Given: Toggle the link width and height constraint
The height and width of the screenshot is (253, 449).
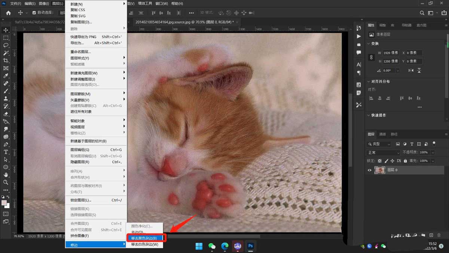Looking at the screenshot, I should click(x=371, y=57).
